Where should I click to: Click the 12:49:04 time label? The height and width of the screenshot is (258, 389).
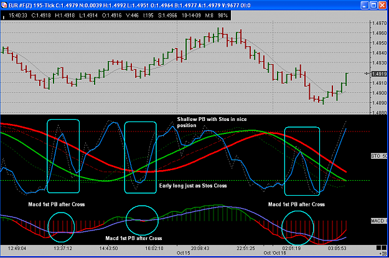pyautogui.click(x=17, y=248)
